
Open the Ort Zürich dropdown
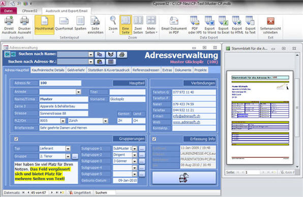point(105,121)
